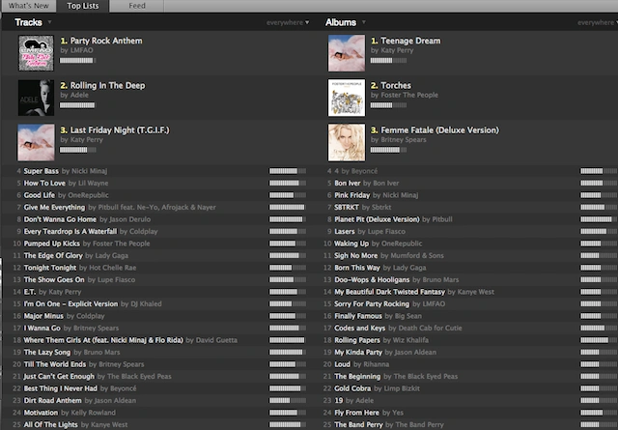Expand the Albums list type dropdown
The height and width of the screenshot is (430, 618).
point(364,22)
